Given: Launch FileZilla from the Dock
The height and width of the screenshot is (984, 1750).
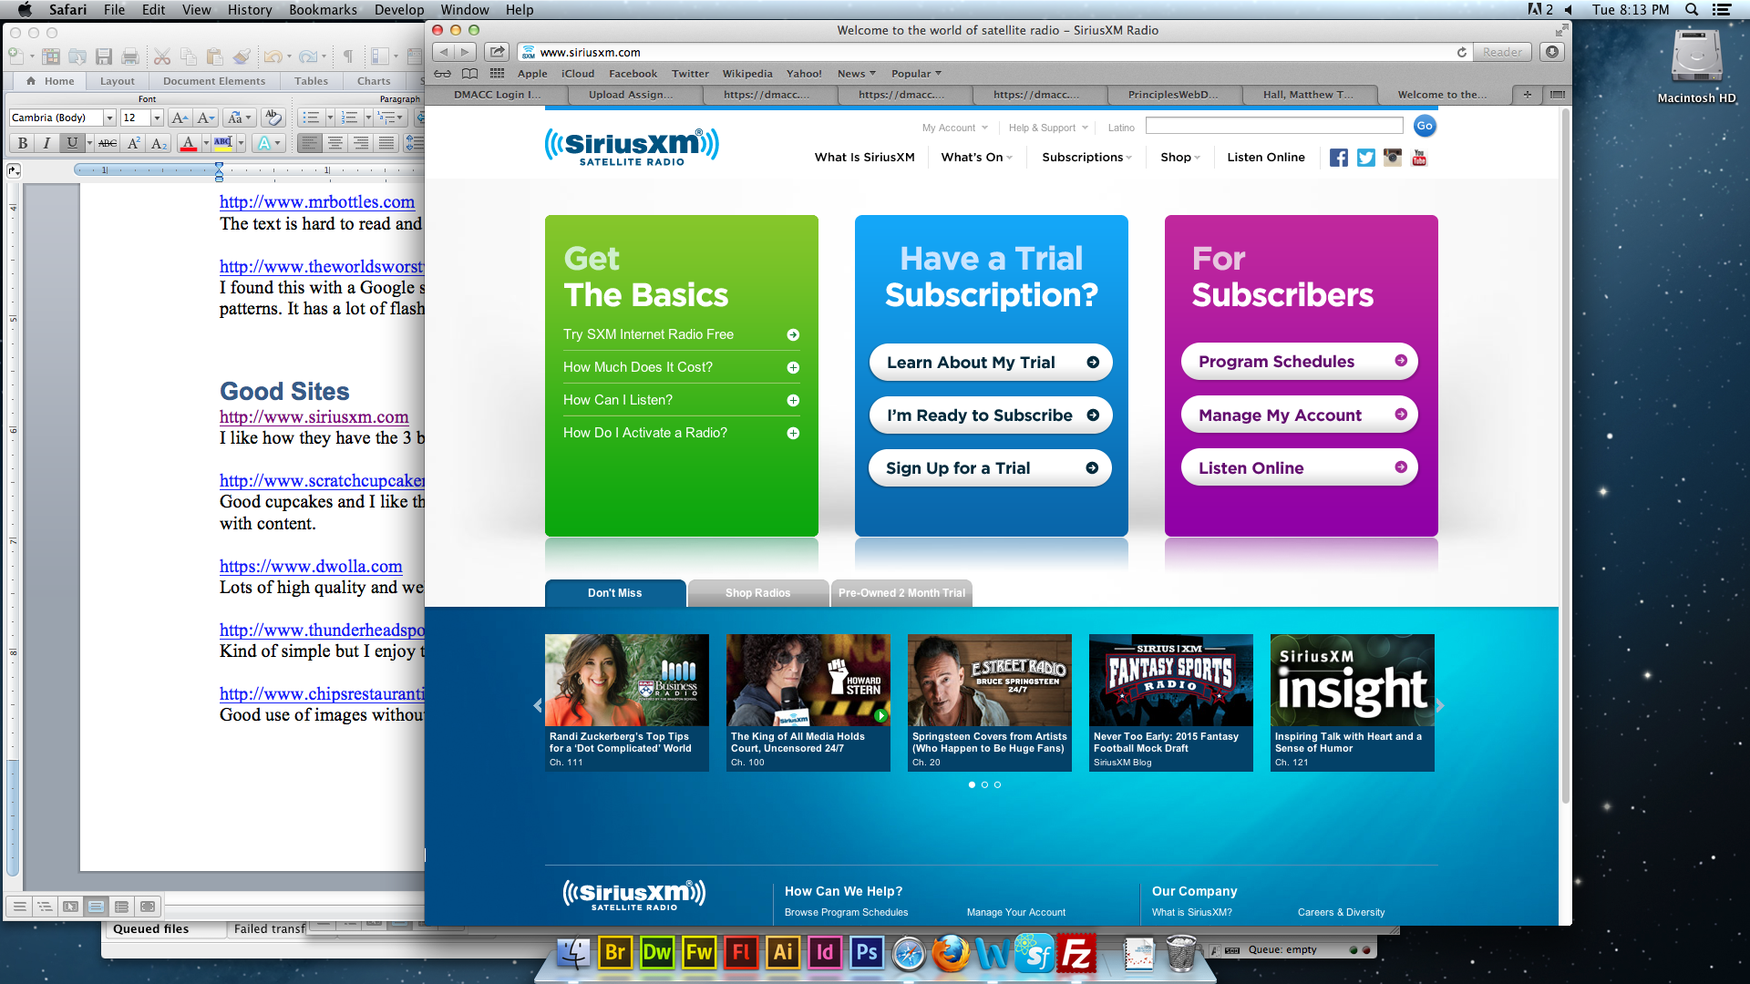Looking at the screenshot, I should pos(1076,953).
